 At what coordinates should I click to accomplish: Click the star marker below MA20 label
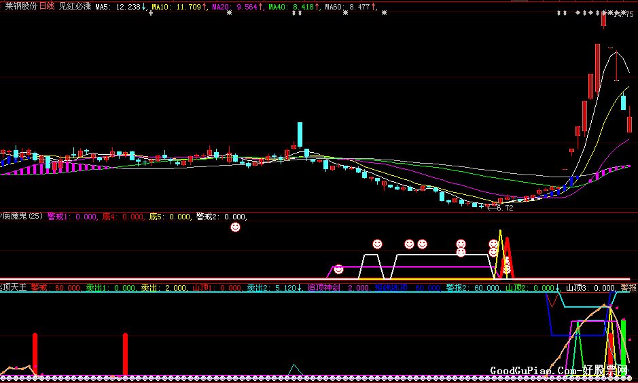[230, 13]
